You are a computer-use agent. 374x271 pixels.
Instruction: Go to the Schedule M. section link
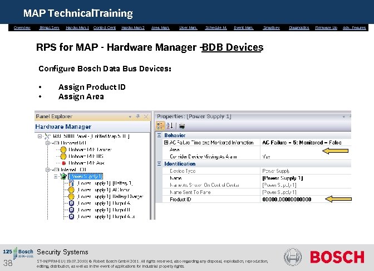point(216,28)
